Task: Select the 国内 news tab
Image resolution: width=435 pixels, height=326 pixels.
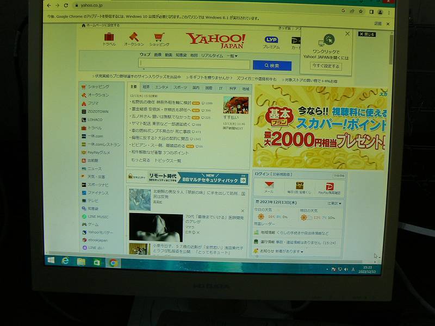Action: click(x=196, y=88)
